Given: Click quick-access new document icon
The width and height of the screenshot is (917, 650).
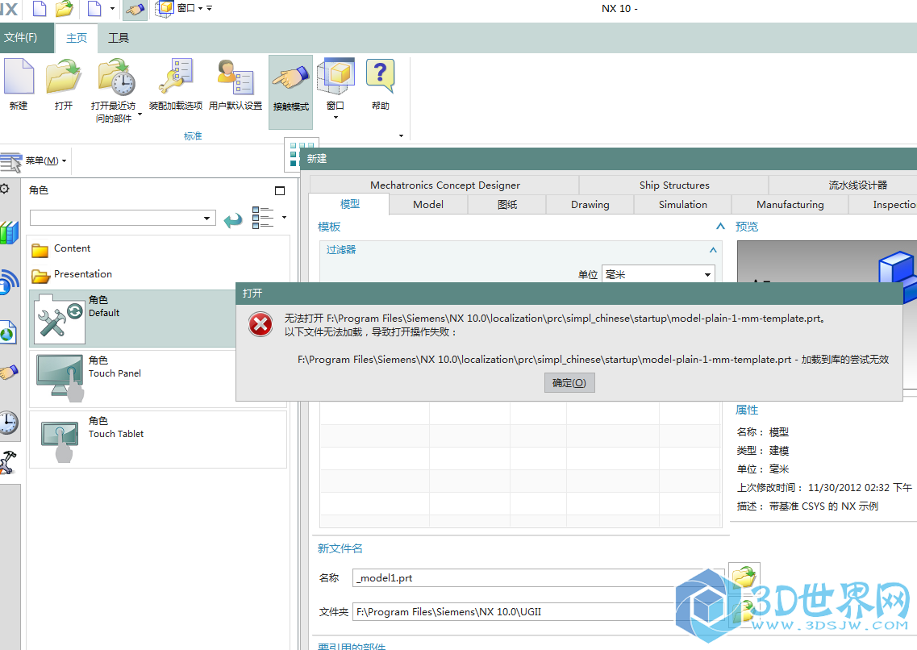Looking at the screenshot, I should pyautogui.click(x=40, y=9).
